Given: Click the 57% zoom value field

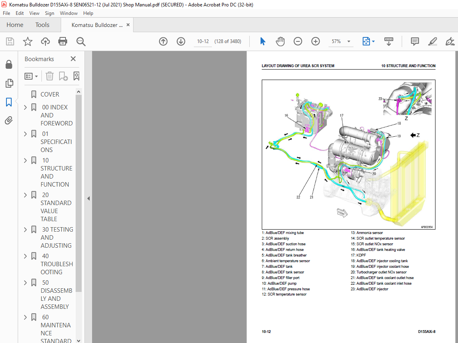Looking at the screenshot, I should coord(336,41).
